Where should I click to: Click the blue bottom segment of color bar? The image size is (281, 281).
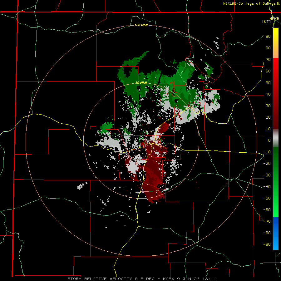click(276, 233)
